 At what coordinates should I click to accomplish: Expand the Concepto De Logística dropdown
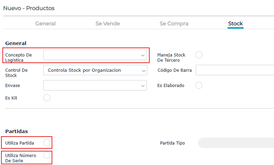[95, 55]
